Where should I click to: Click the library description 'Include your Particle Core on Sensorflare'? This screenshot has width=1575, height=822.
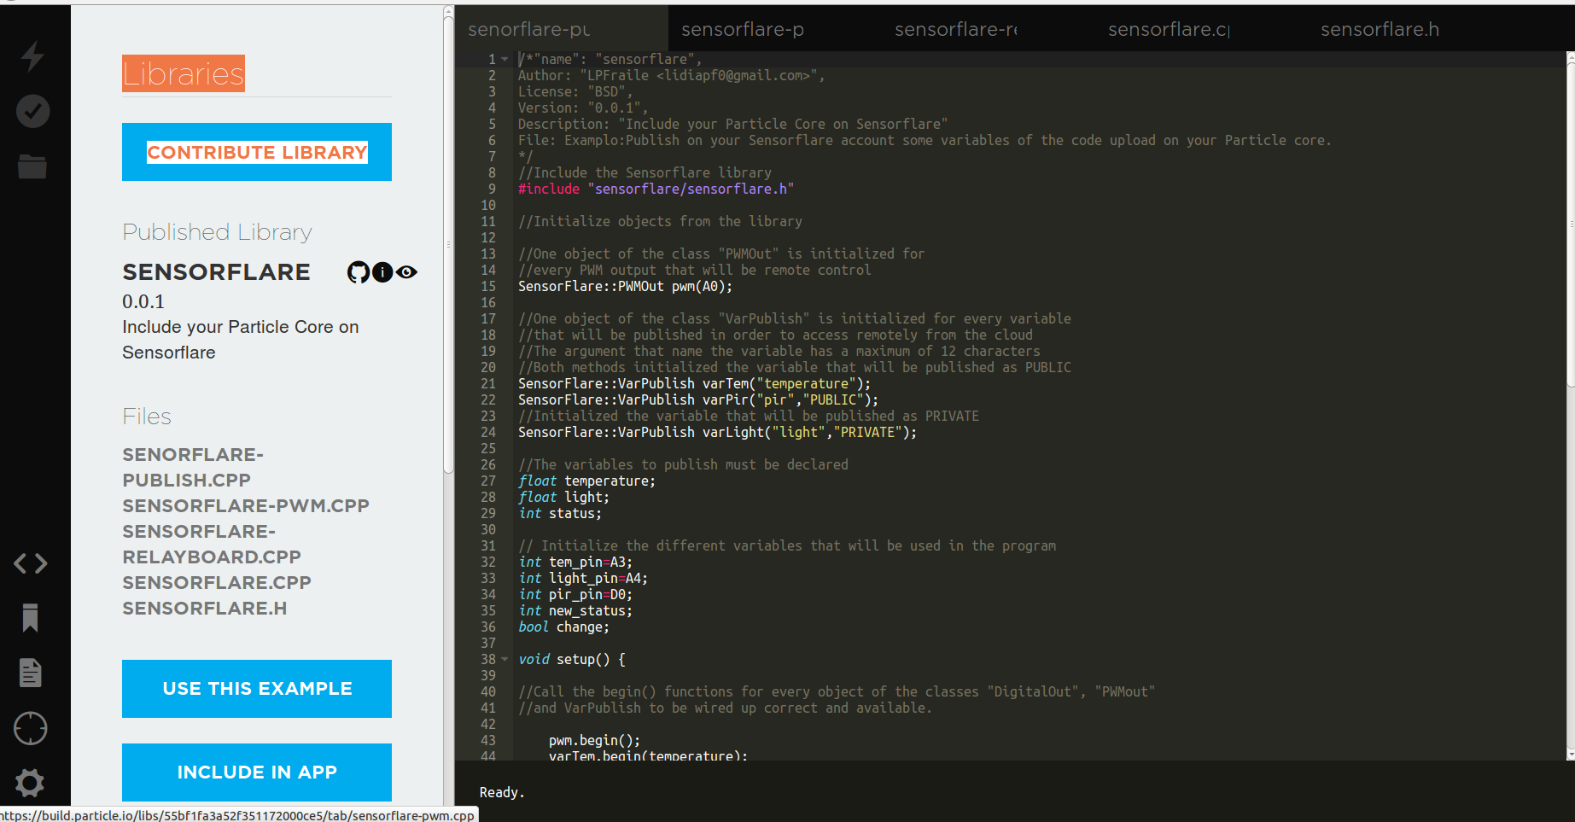241,340
